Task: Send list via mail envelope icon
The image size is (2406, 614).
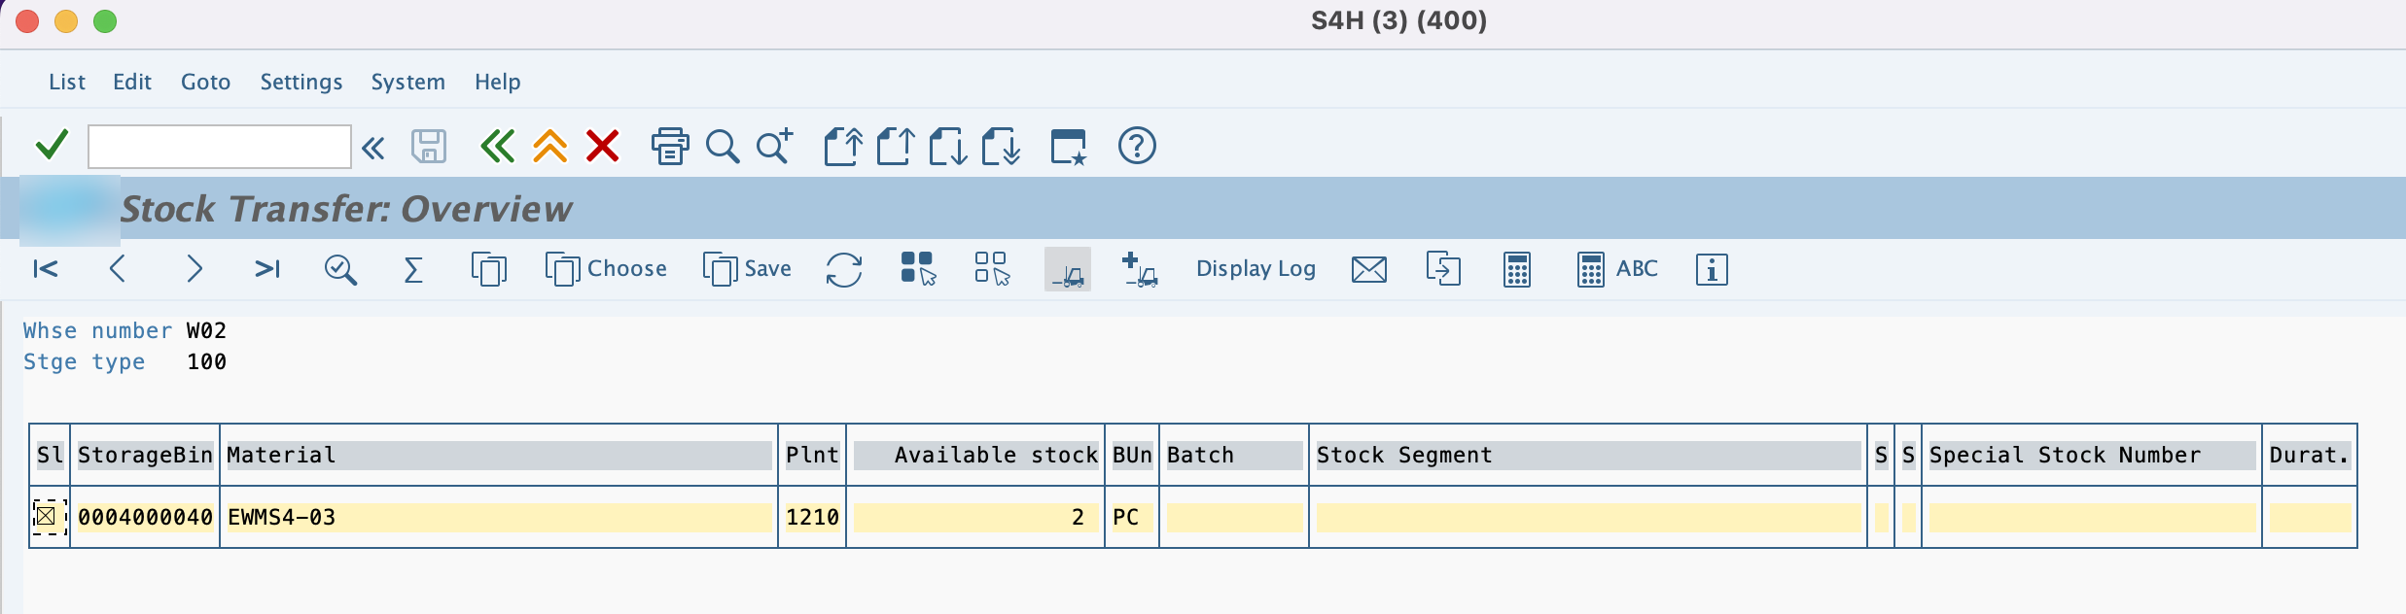Action: pos(1369,269)
